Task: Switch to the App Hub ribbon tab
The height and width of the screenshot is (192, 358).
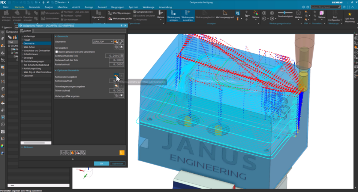Action: 133,7
